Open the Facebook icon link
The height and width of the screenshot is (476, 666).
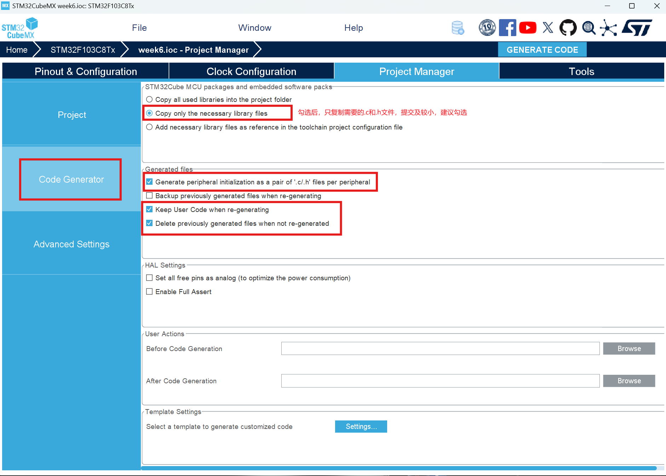[x=507, y=28]
